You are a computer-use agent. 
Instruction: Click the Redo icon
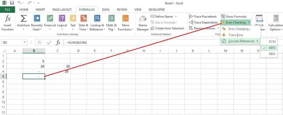pyautogui.click(x=29, y=3)
